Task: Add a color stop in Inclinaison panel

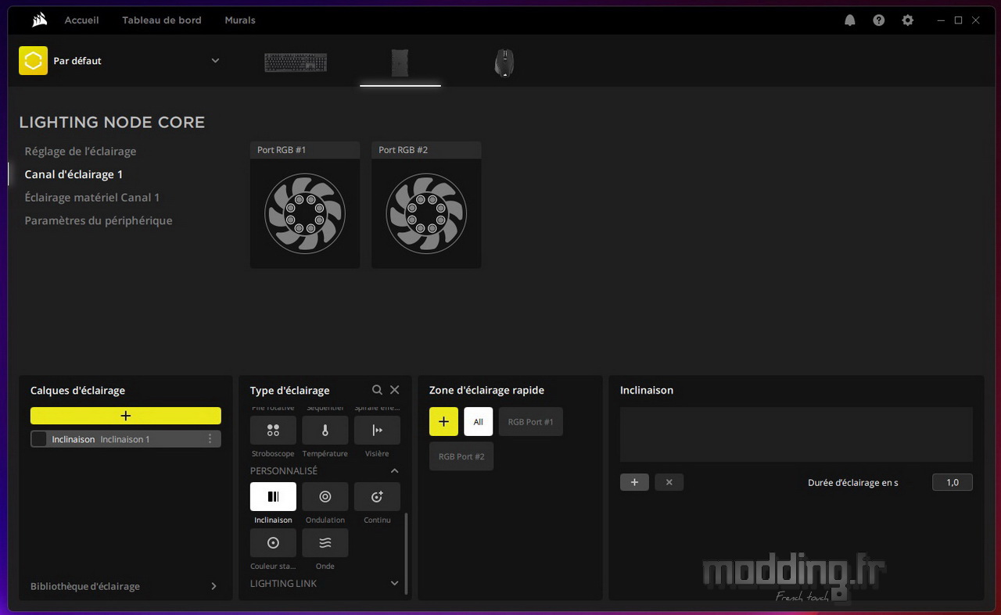Action: 634,482
